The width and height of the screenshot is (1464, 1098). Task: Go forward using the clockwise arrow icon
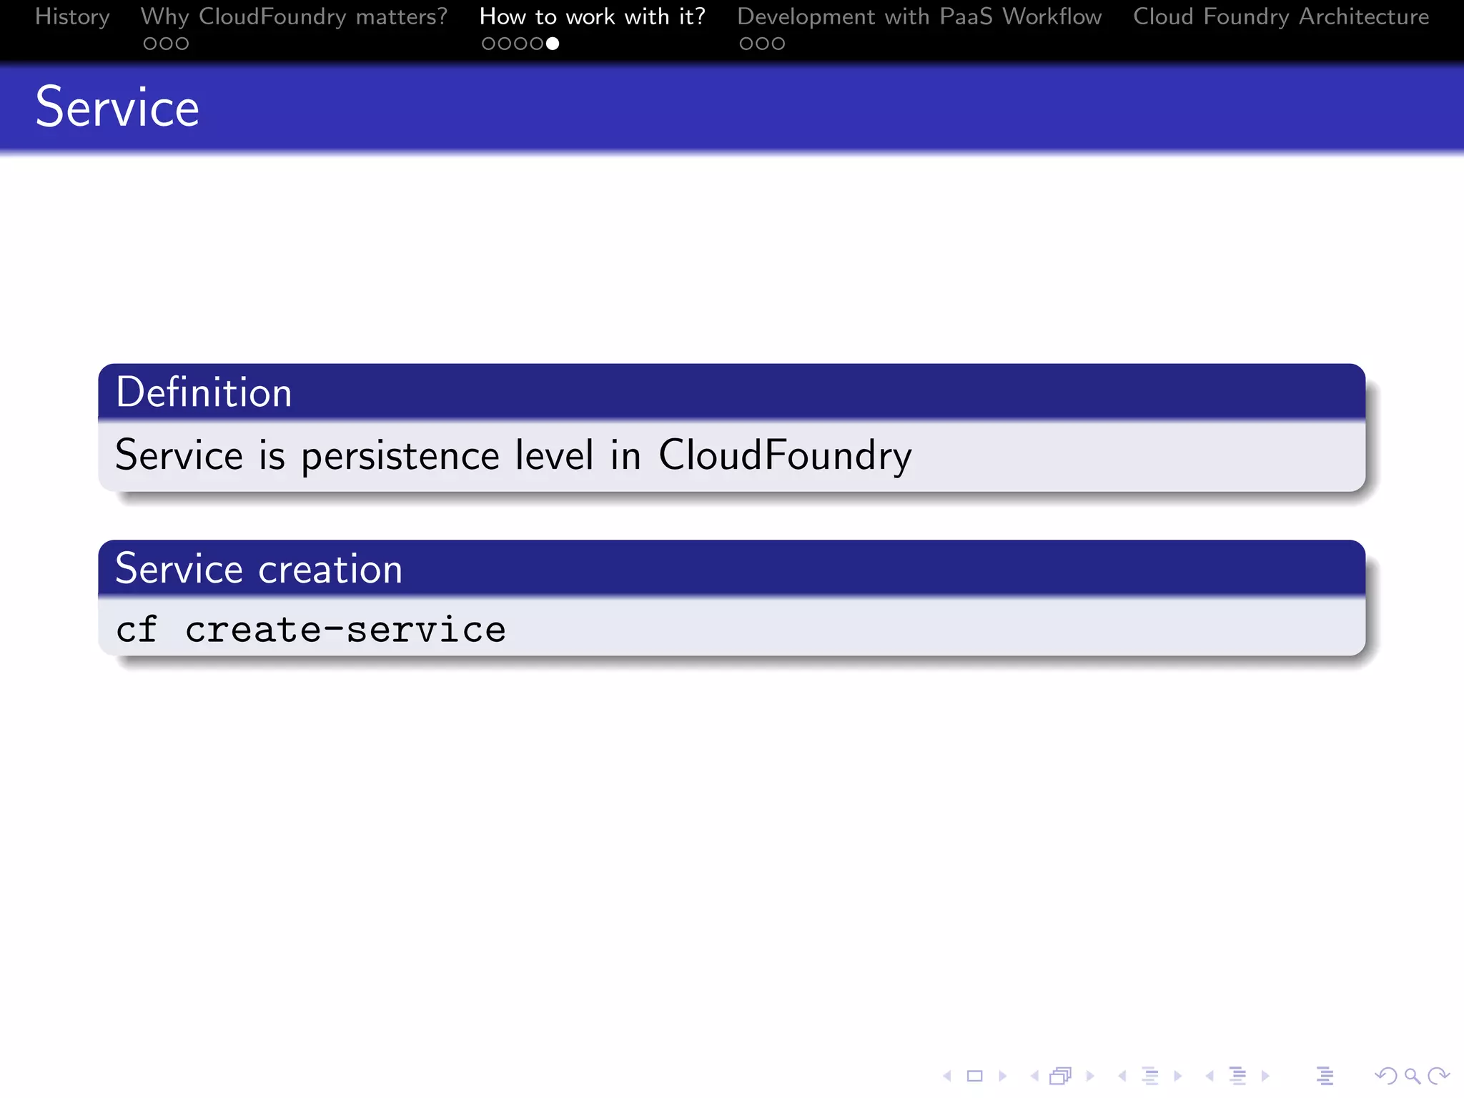click(1438, 1076)
